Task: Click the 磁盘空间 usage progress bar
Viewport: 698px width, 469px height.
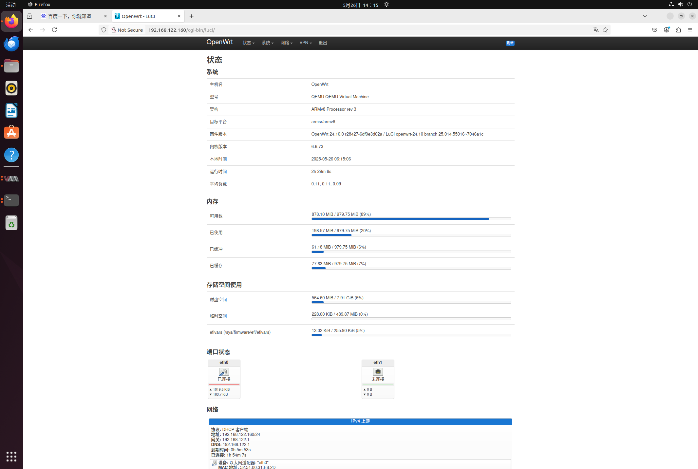Action: coord(411,302)
